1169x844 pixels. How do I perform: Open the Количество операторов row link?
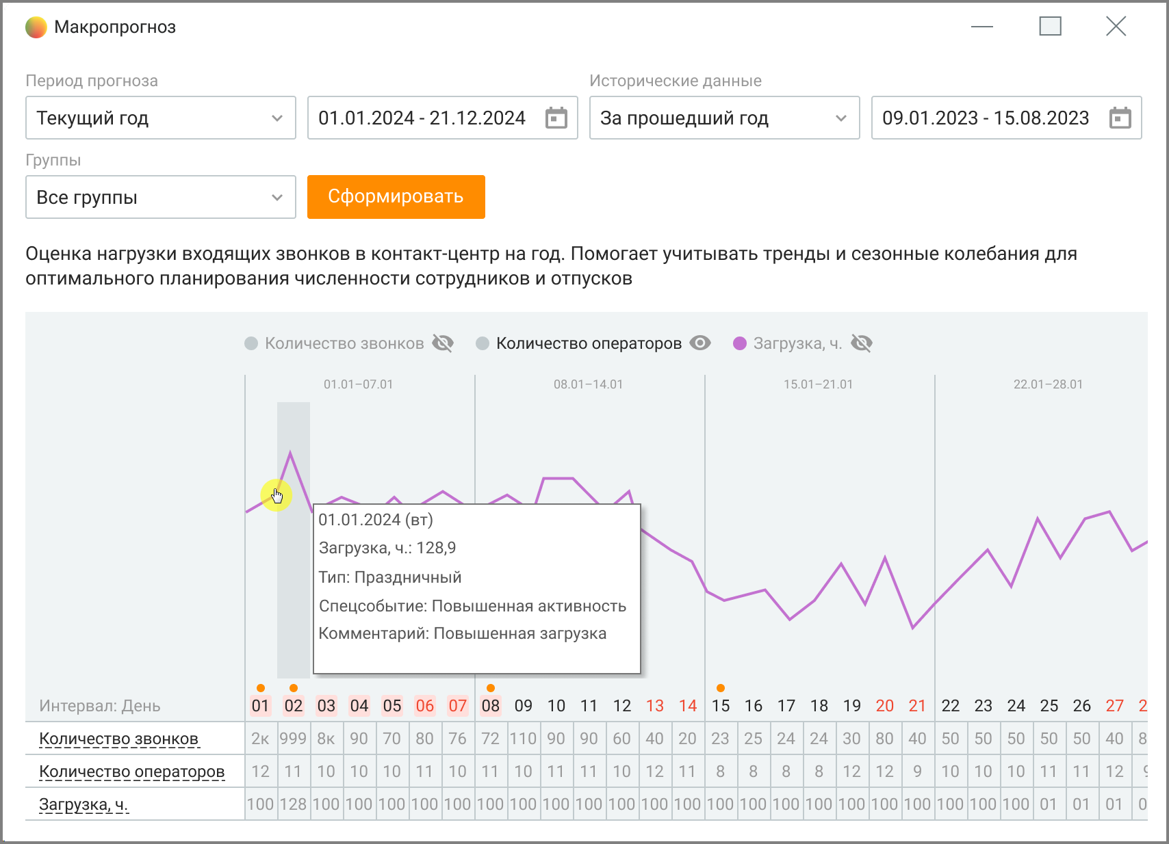132,772
